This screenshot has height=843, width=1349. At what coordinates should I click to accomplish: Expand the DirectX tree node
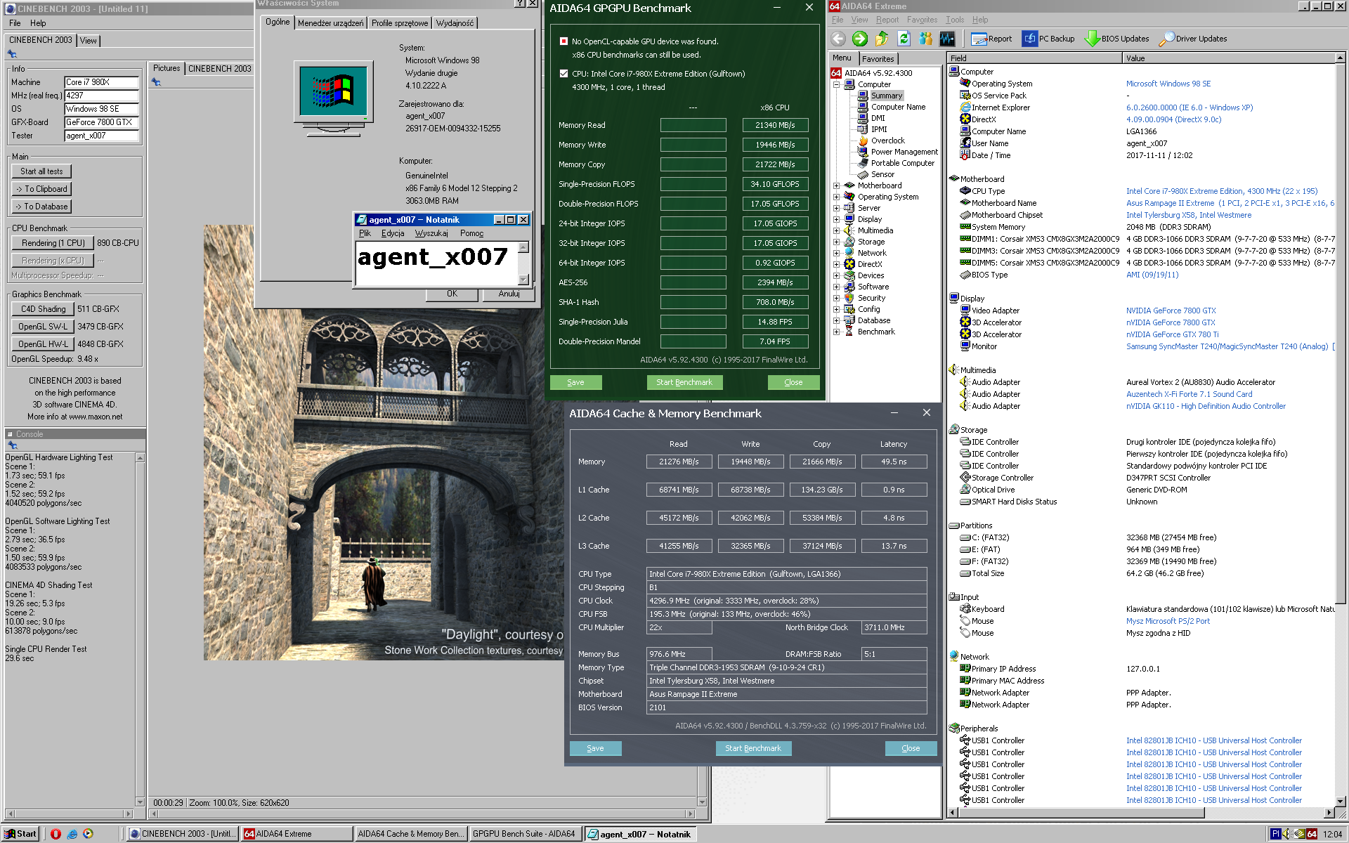(x=837, y=264)
